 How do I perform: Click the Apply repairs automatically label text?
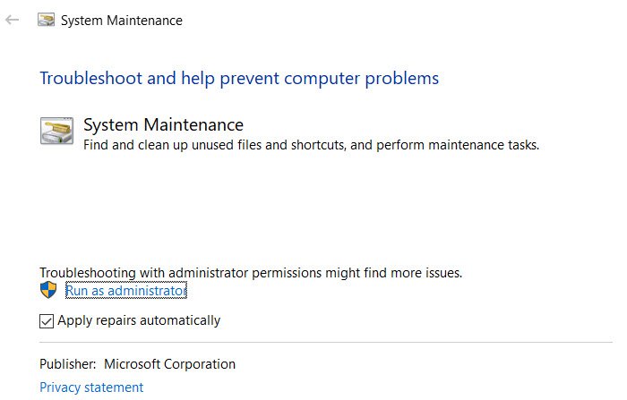click(139, 320)
